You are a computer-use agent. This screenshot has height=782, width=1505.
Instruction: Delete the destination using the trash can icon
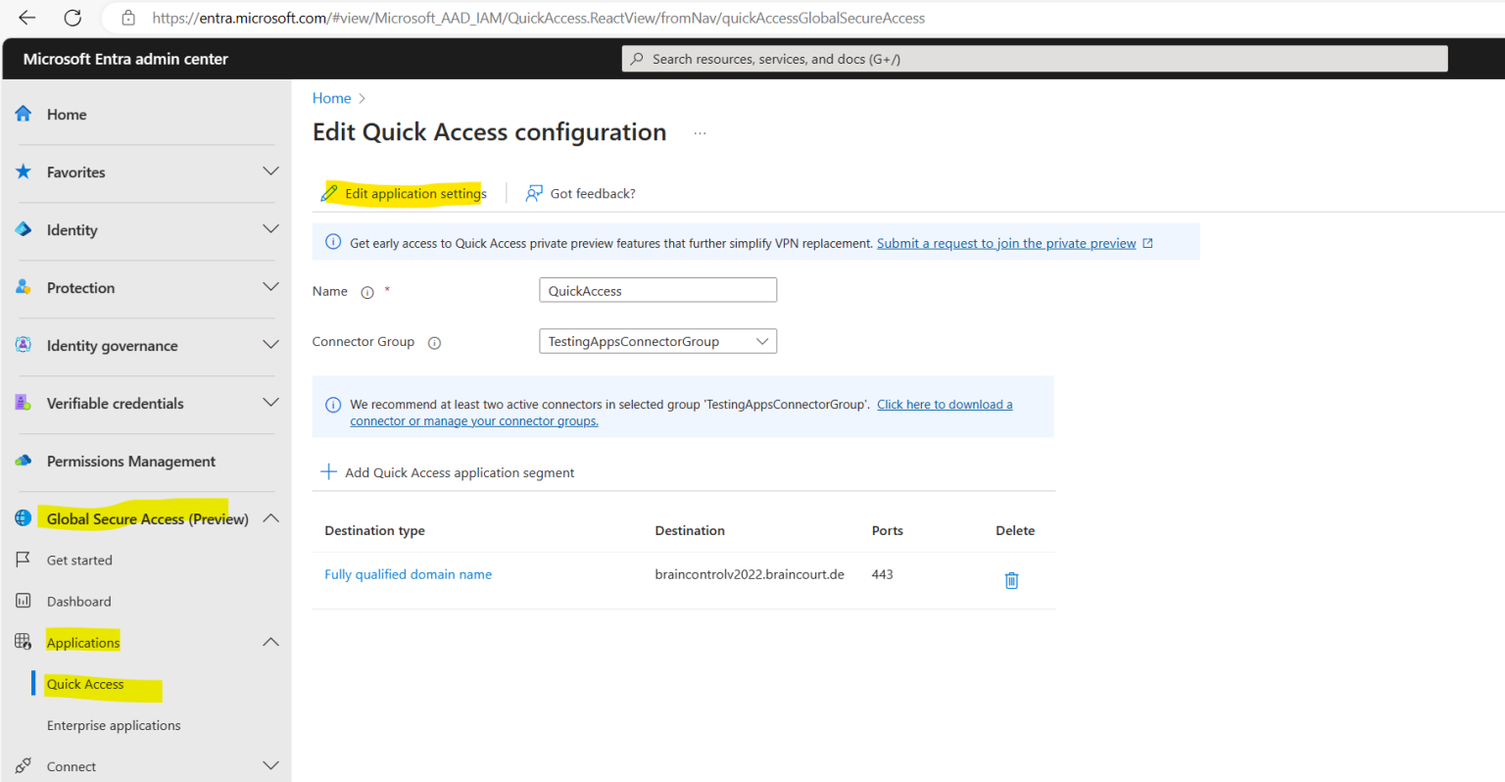tap(1011, 580)
